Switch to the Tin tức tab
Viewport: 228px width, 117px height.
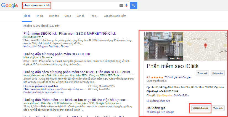pyautogui.click(x=40, y=16)
